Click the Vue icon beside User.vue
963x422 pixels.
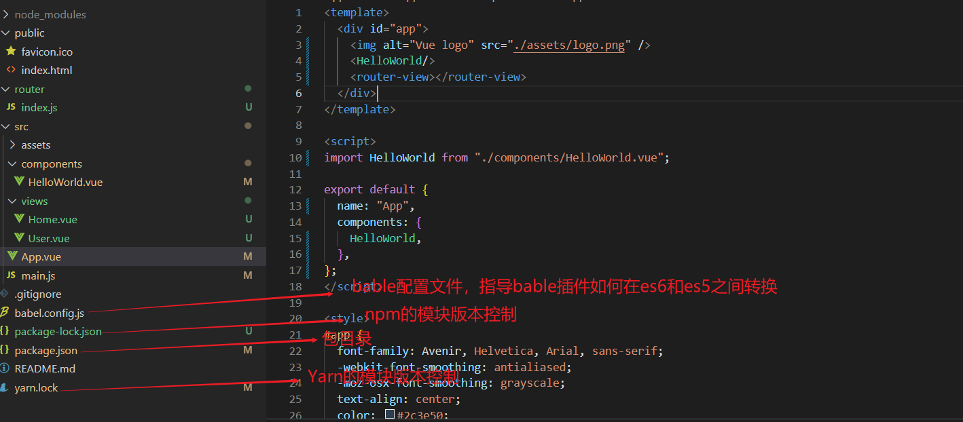(x=19, y=238)
